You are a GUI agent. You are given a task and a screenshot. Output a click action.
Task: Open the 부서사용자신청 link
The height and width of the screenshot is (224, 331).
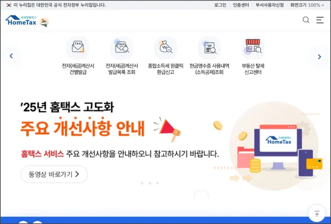pos(270,5)
